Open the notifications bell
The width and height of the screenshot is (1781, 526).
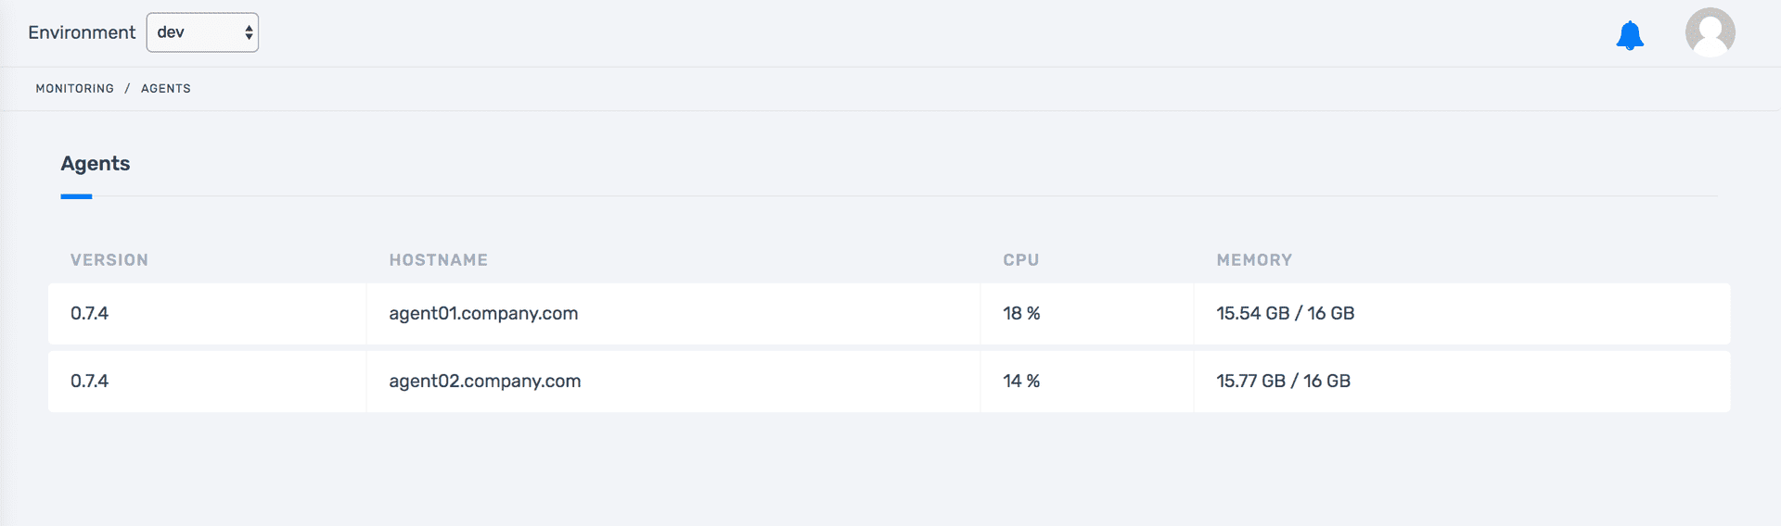[x=1630, y=35]
